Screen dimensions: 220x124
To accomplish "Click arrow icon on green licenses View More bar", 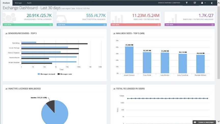I will pos(50,25).
